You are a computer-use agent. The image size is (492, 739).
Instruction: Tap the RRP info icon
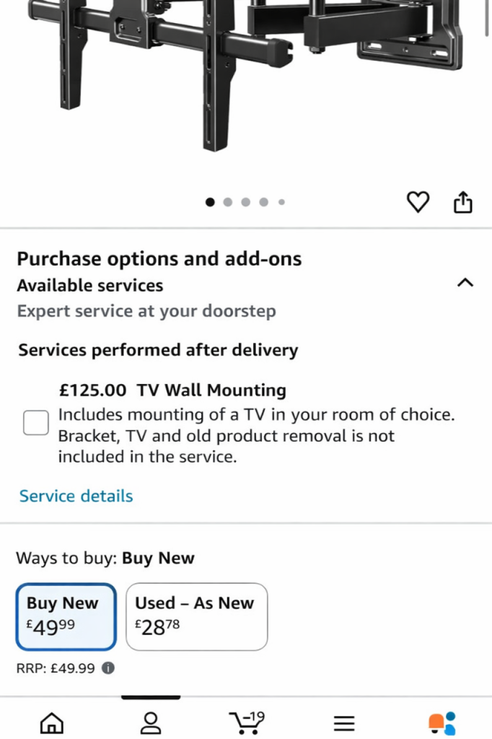tap(108, 668)
